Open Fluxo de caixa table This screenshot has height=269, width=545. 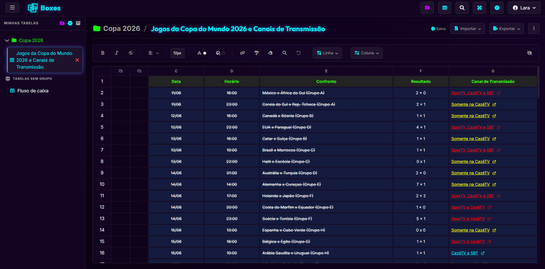click(33, 91)
